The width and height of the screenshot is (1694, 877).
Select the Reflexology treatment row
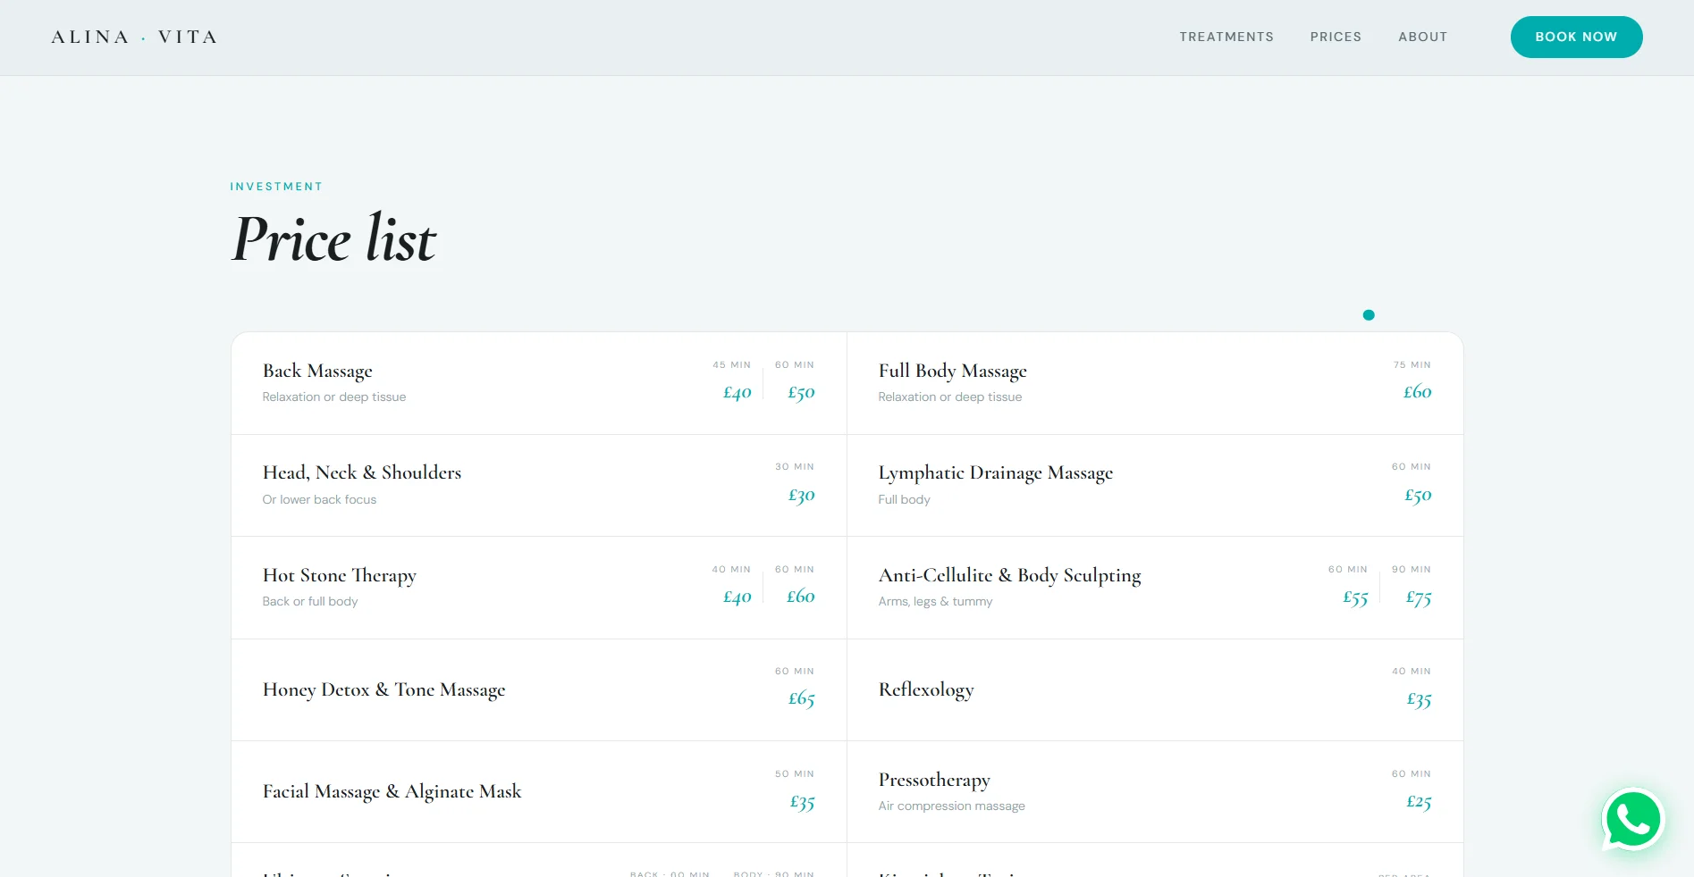[926, 689]
